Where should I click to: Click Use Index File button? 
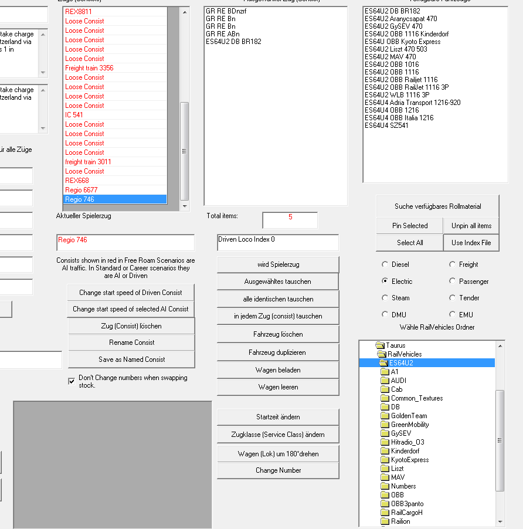click(x=471, y=243)
